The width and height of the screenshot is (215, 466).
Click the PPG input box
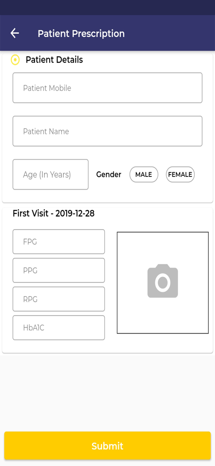pos(59,270)
